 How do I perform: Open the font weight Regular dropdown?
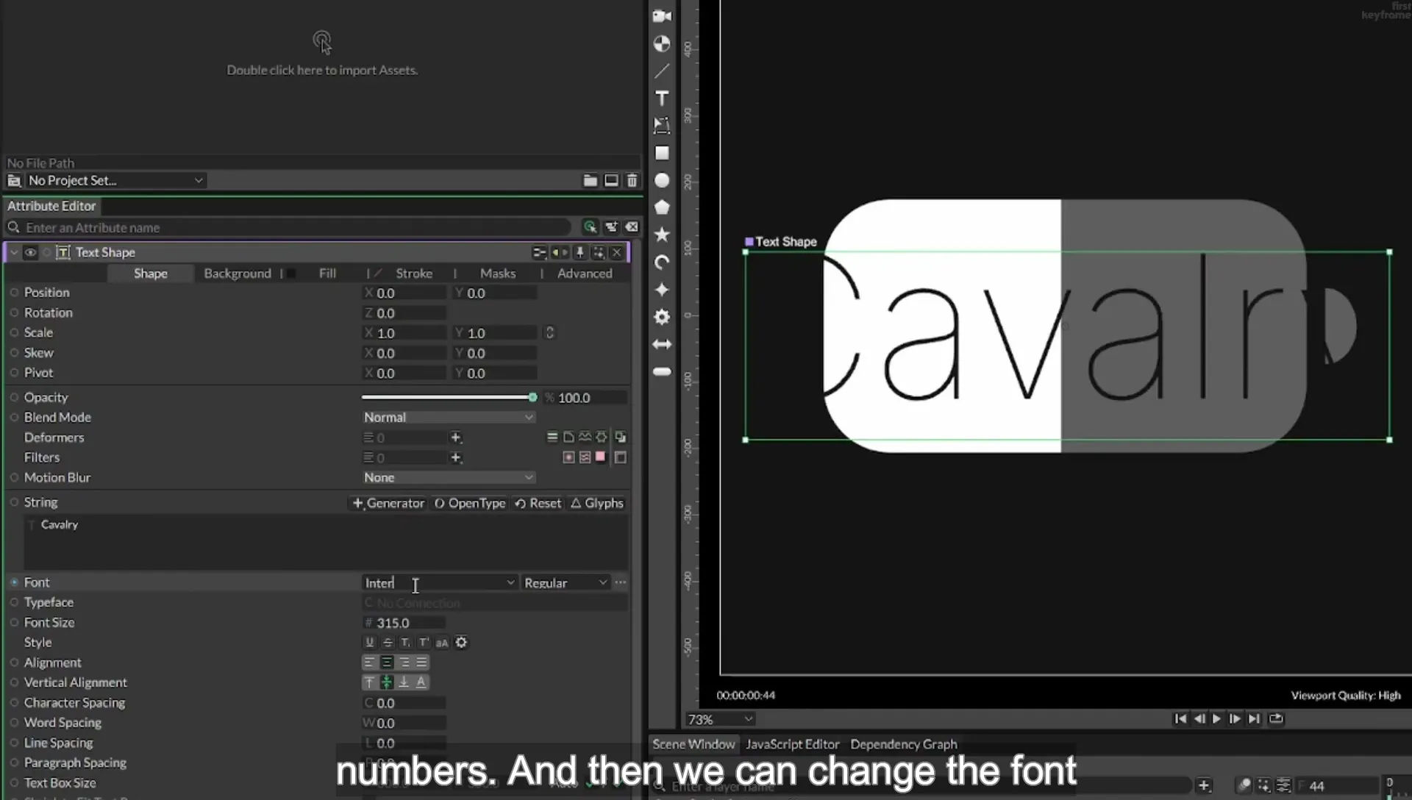click(565, 582)
